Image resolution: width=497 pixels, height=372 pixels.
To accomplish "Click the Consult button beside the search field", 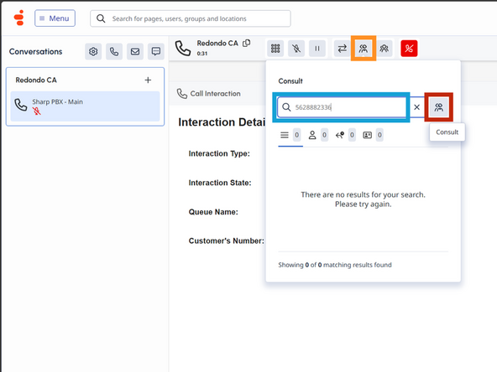I will tap(439, 107).
